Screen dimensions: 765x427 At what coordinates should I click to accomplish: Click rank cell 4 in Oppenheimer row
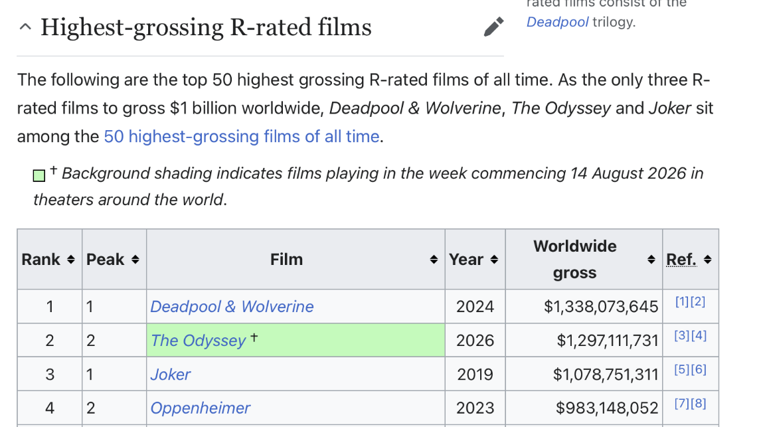coord(50,408)
